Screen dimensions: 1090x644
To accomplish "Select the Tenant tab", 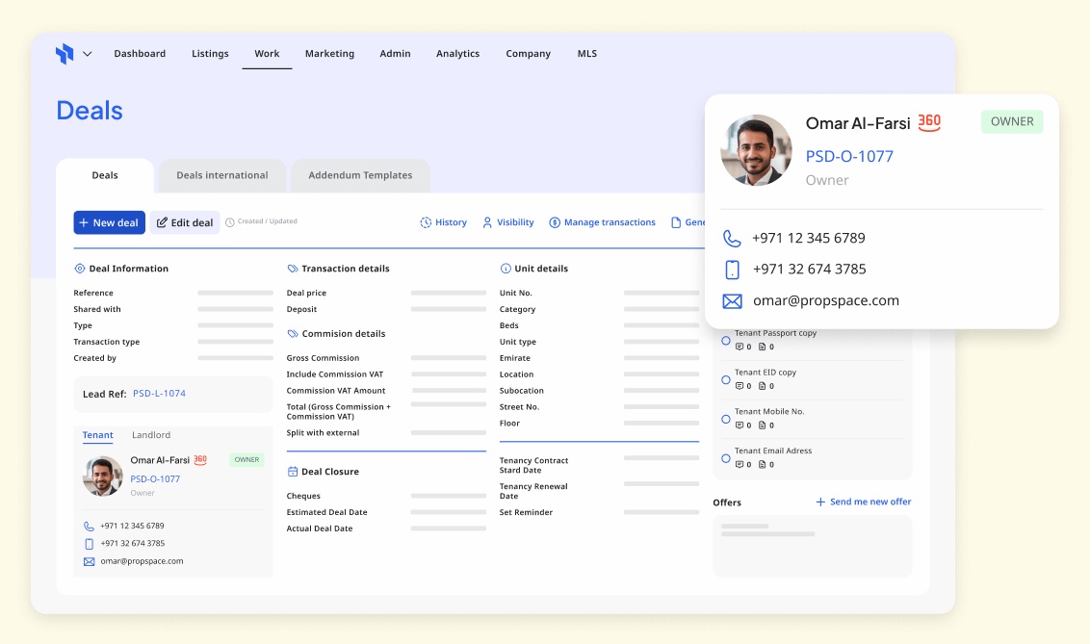I will (x=97, y=435).
